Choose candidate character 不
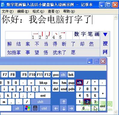This screenshot has height=115, width=119. (37, 44)
